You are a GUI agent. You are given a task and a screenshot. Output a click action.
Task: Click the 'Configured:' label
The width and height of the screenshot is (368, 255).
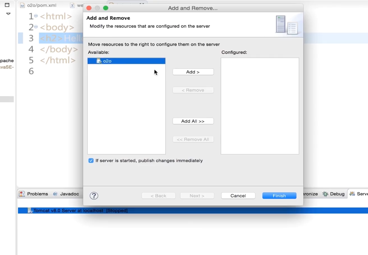click(x=234, y=52)
